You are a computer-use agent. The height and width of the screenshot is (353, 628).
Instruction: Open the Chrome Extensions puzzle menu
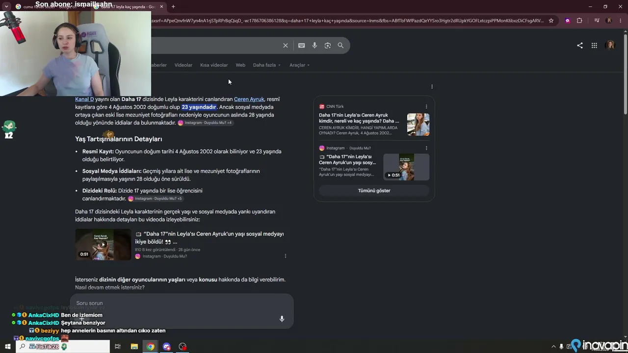(579, 21)
